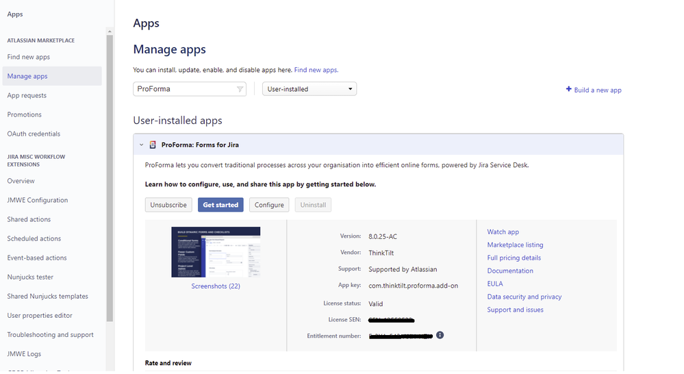Open Event-based actions in sidebar
Image resolution: width=684 pixels, height=374 pixels.
pos(37,258)
